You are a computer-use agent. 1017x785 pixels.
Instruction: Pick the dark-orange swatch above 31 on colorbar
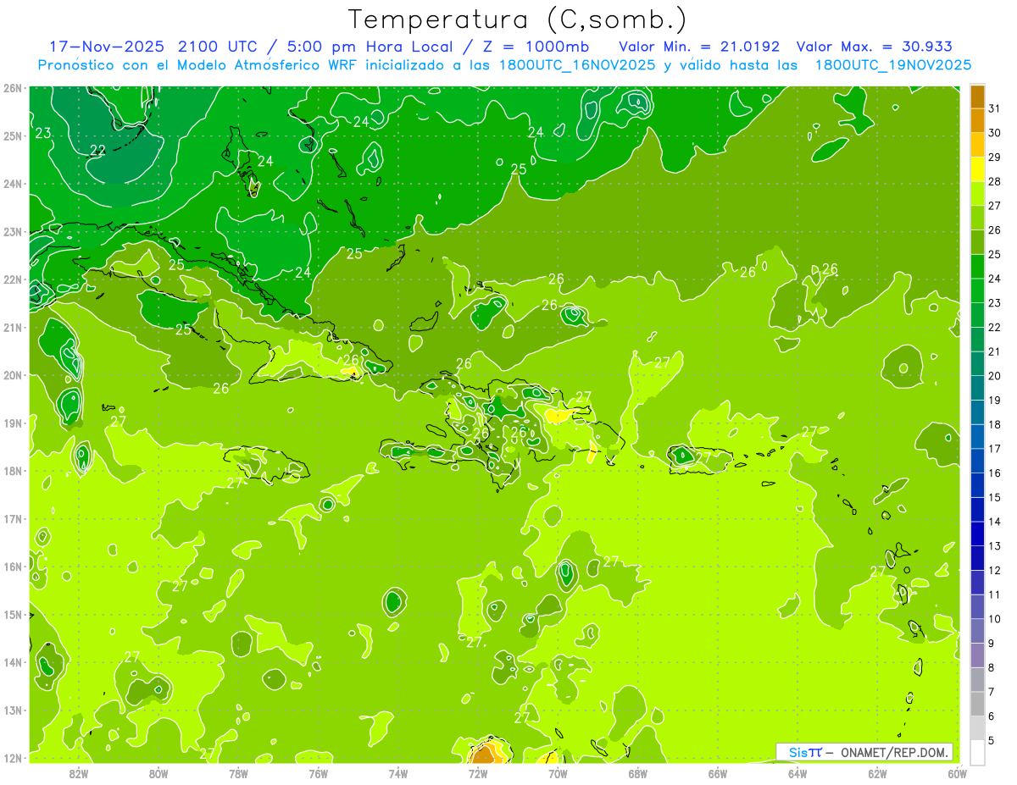(977, 97)
